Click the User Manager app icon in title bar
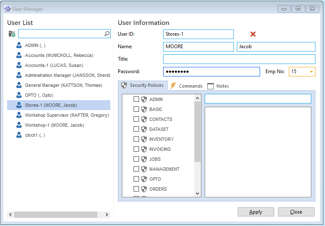Screen dimensions: 325x226 7,9
